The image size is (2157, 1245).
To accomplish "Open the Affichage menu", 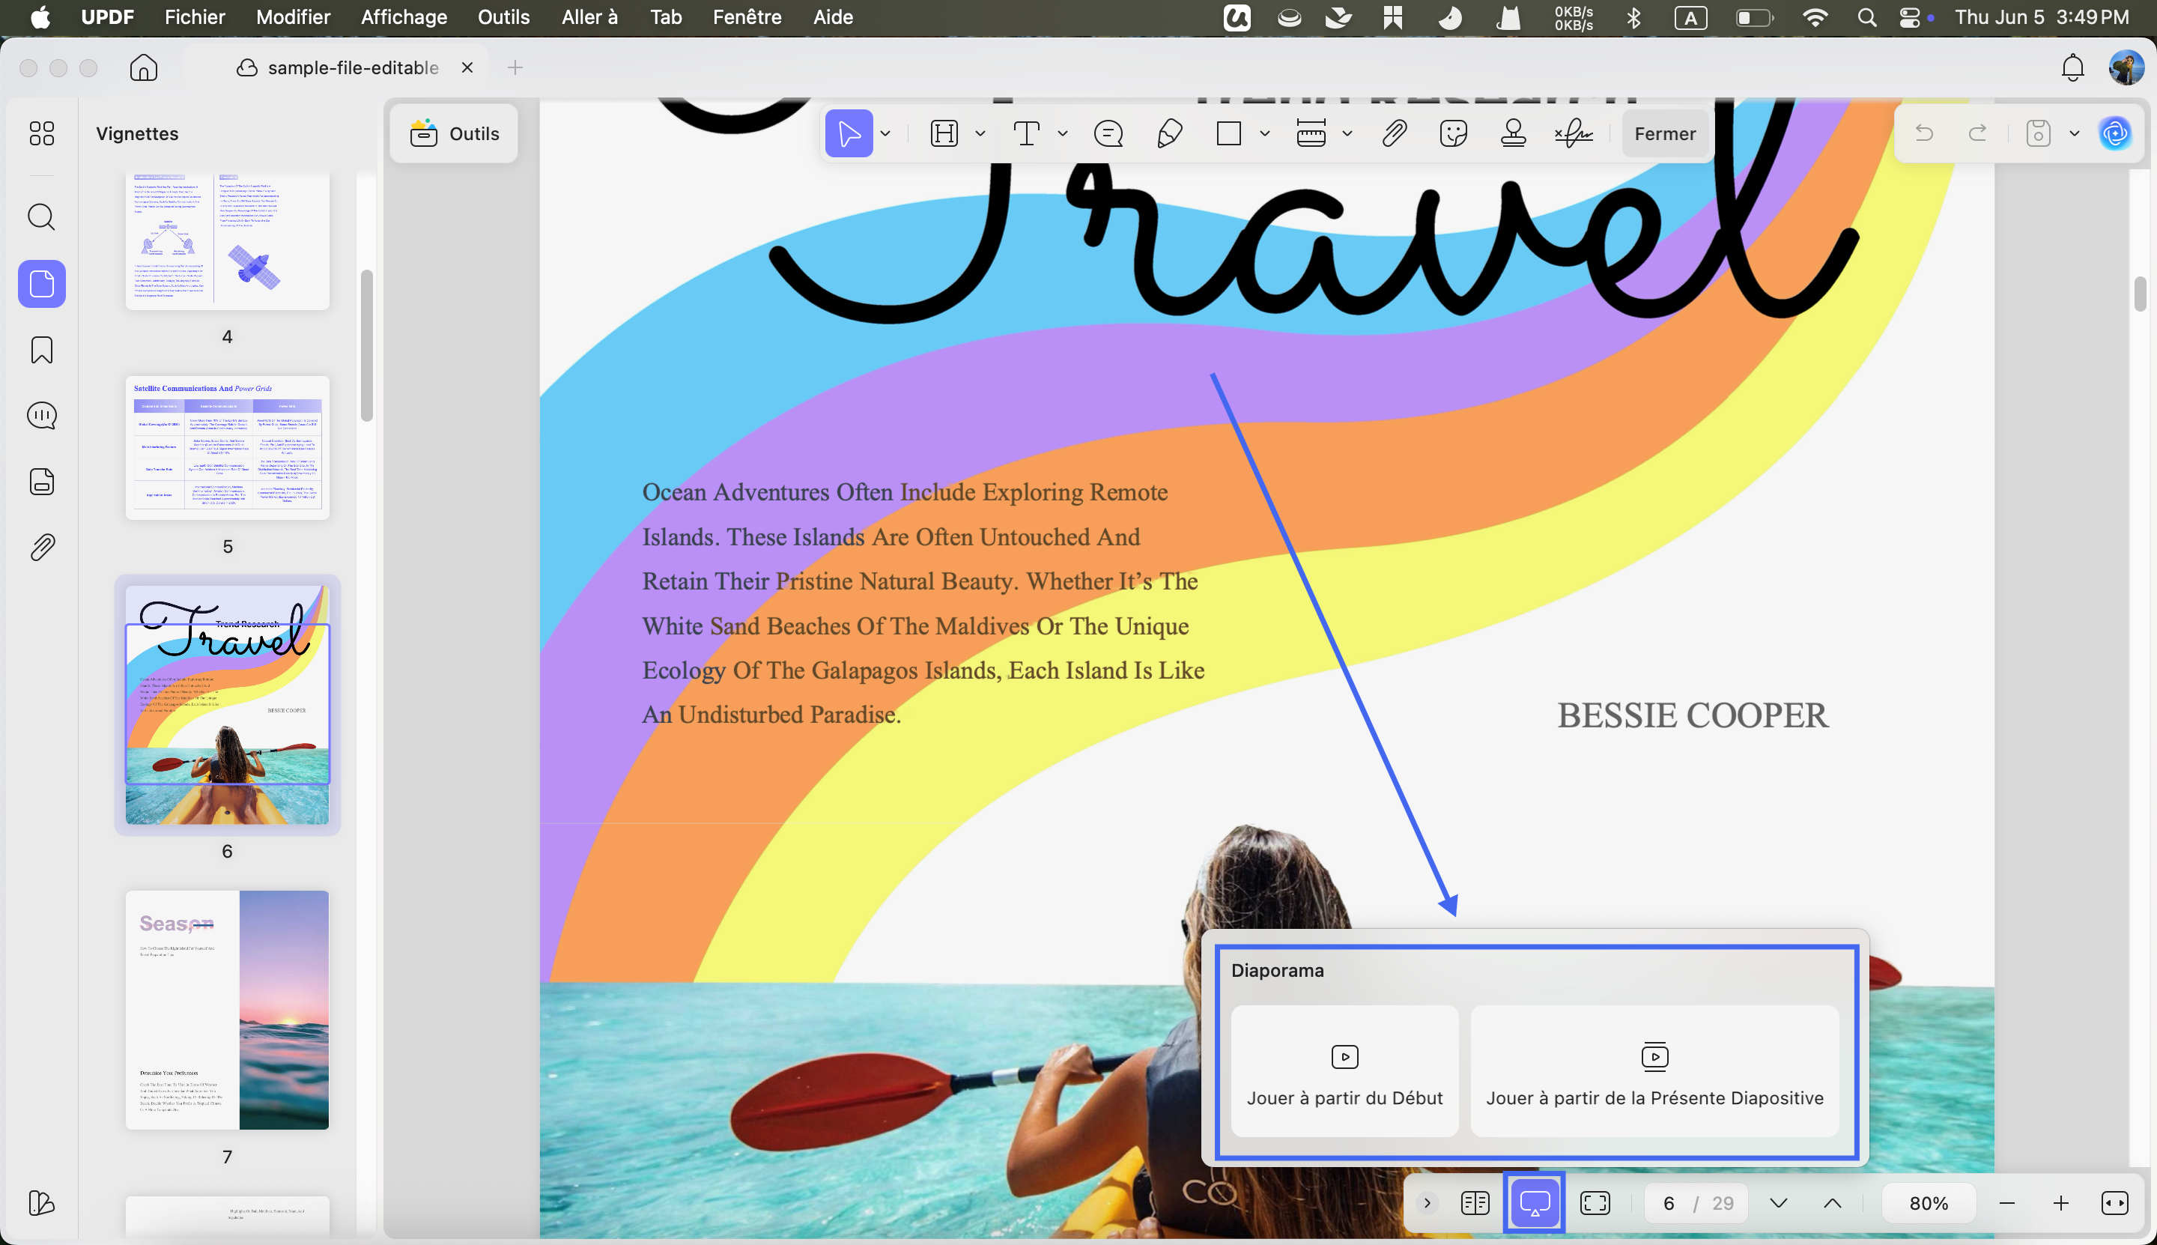I will [404, 17].
